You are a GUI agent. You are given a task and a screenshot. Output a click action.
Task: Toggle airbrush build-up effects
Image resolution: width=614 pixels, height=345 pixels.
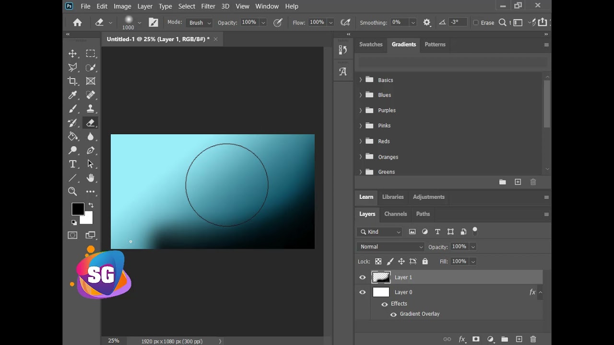tap(345, 23)
